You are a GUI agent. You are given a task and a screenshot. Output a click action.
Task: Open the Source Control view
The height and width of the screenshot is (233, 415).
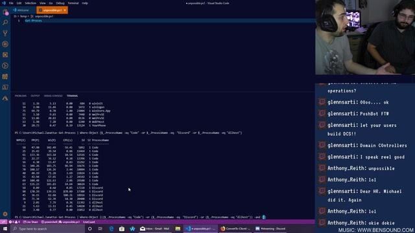pos(5,33)
